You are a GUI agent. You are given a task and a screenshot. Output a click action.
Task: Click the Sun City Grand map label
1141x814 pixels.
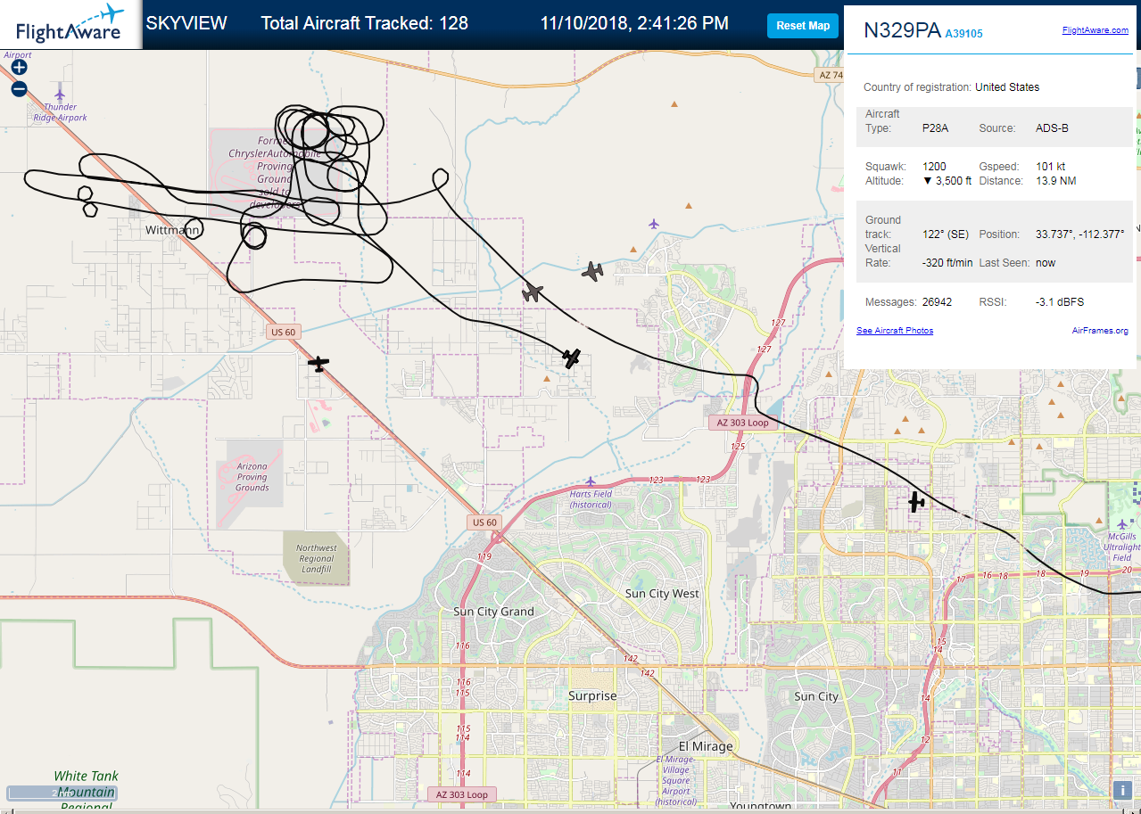pos(493,612)
